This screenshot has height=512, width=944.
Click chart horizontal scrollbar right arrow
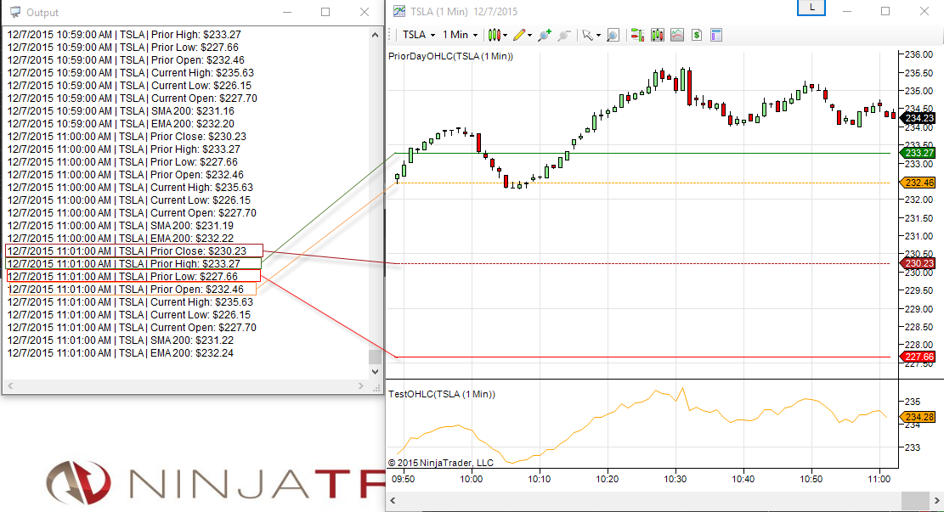click(x=936, y=501)
